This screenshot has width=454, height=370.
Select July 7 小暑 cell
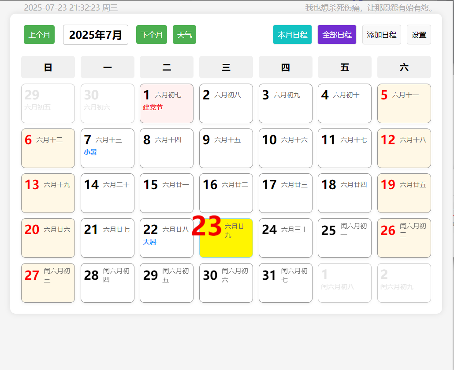coord(108,148)
